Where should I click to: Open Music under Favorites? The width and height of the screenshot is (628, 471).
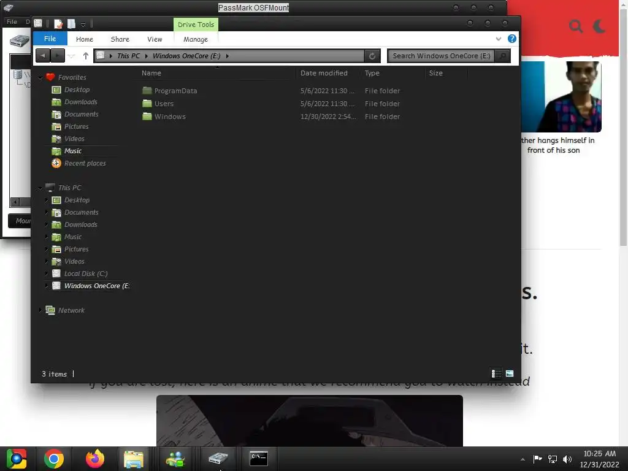click(72, 151)
